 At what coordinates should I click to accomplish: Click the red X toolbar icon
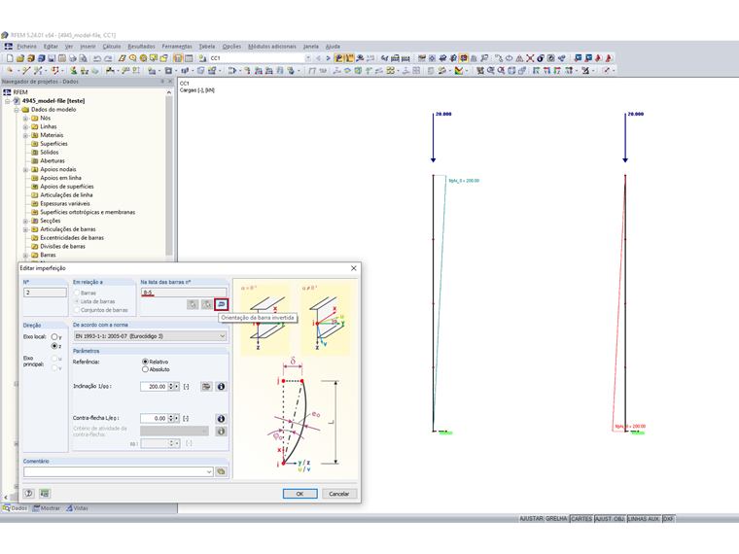tap(530, 58)
